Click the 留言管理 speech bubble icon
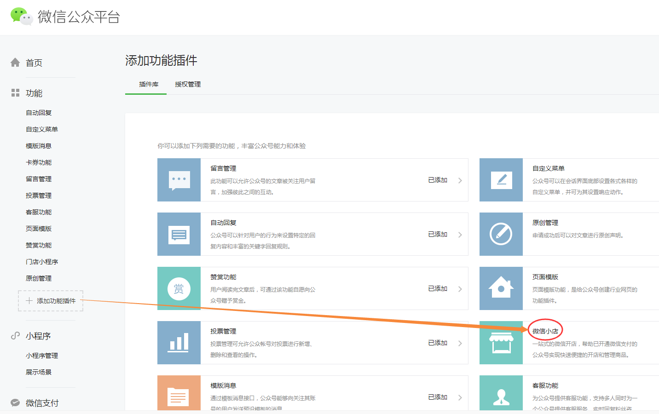This screenshot has height=414, width=659. (x=179, y=180)
